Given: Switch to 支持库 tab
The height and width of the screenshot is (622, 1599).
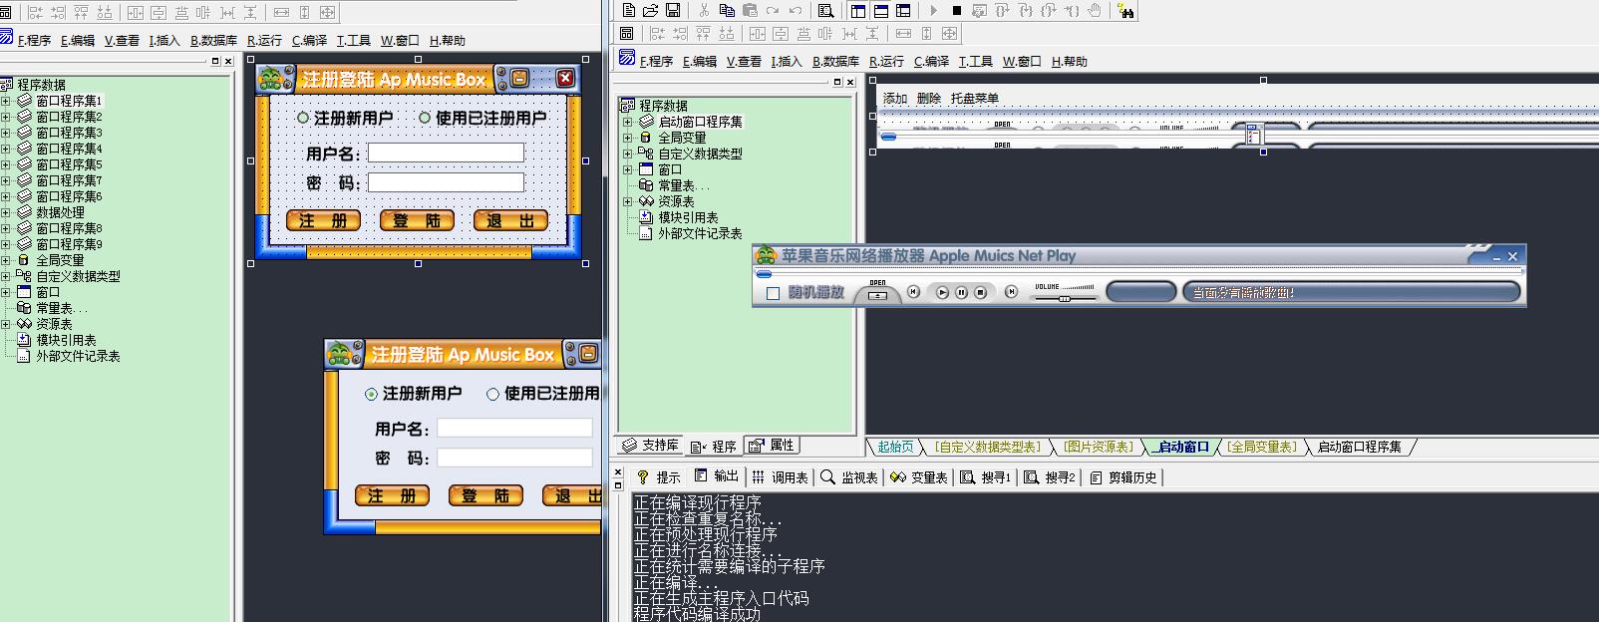Looking at the screenshot, I should point(650,446).
